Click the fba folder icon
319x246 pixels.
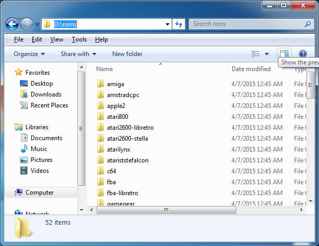[x=100, y=182]
